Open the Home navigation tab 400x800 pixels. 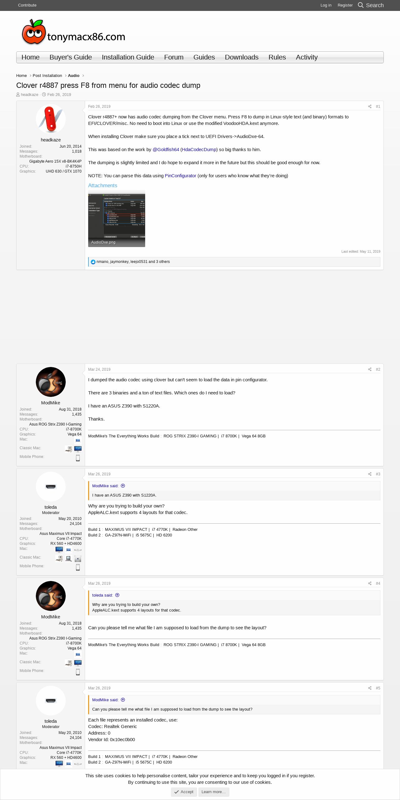[31, 57]
